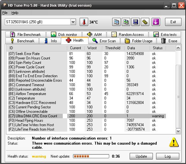
Task: Open the Help menu
Action: click(x=15, y=13)
